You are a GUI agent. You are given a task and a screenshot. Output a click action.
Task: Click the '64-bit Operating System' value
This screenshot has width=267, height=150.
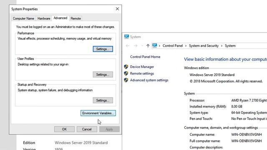click(x=249, y=112)
